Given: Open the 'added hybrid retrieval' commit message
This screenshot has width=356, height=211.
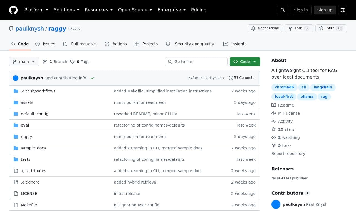Looking at the screenshot, I should click(x=136, y=182).
